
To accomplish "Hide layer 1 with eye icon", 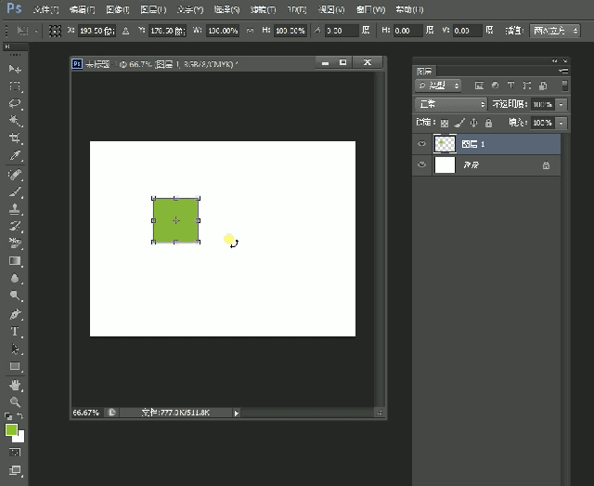I will [422, 144].
